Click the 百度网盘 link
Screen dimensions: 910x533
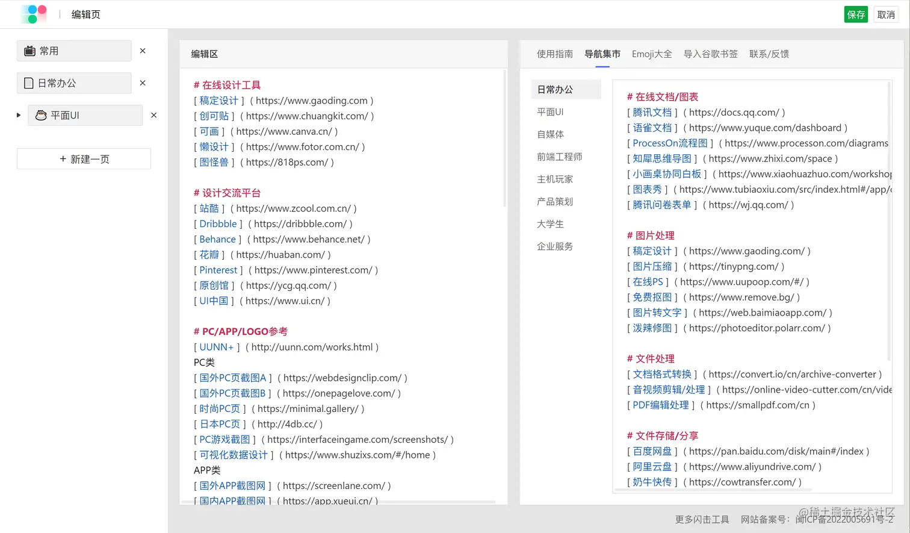pos(652,451)
